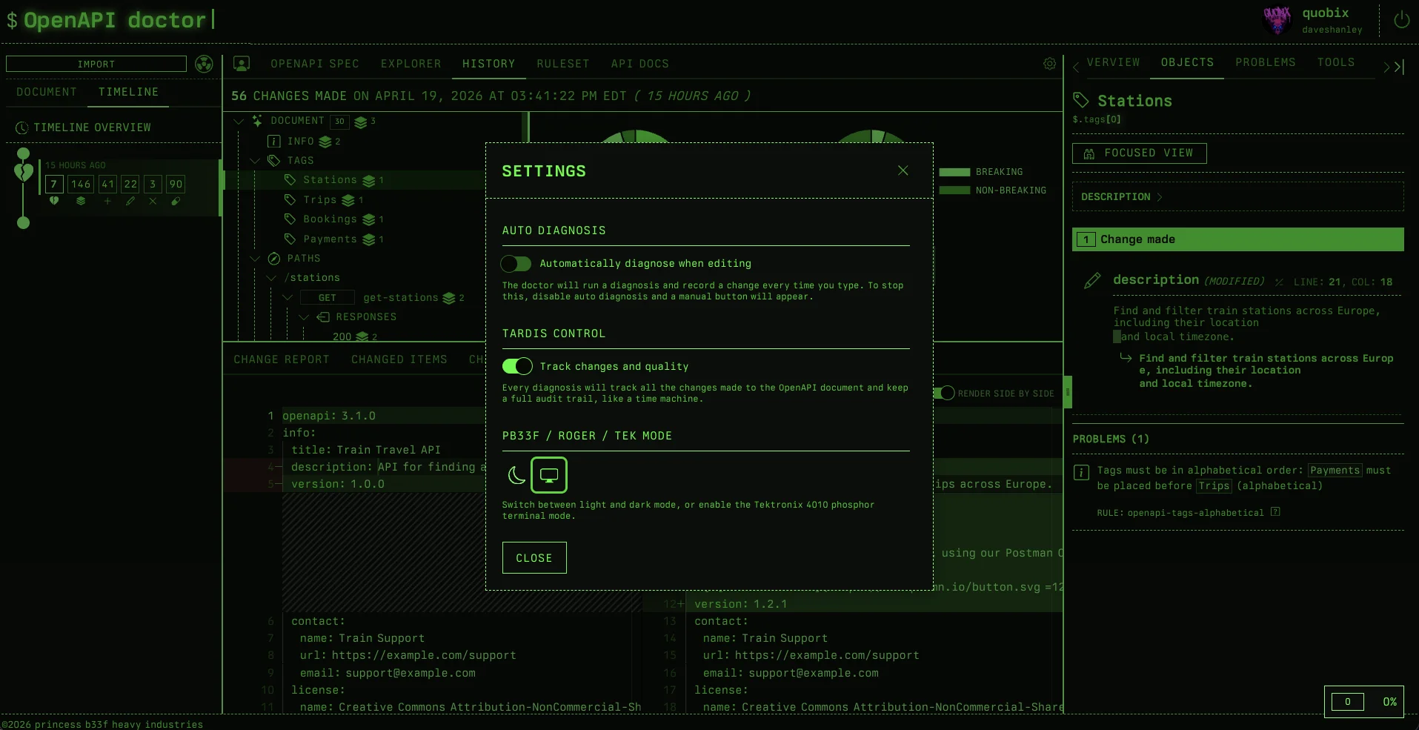
Task: Open settings via the gear icon
Action: [x=1049, y=64]
